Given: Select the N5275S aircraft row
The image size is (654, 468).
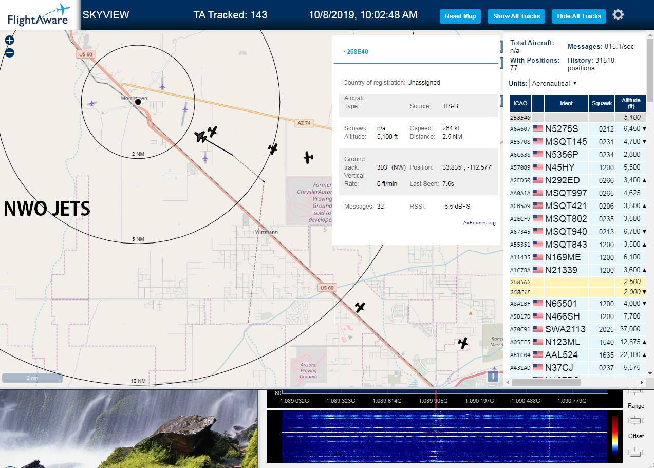Looking at the screenshot, I should (x=577, y=128).
